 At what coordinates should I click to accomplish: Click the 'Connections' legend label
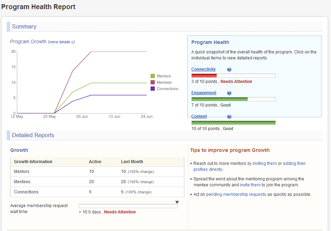click(167, 89)
